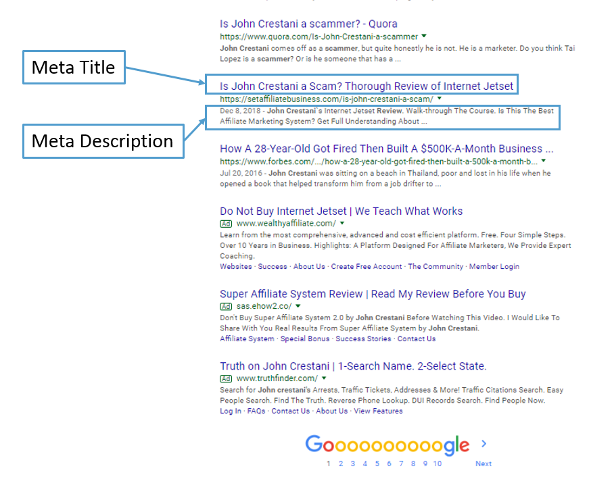Screen dimensions: 589x477
Task: Open 'Contact Us' sitelink under Super Affiliate ad
Action: (416, 338)
